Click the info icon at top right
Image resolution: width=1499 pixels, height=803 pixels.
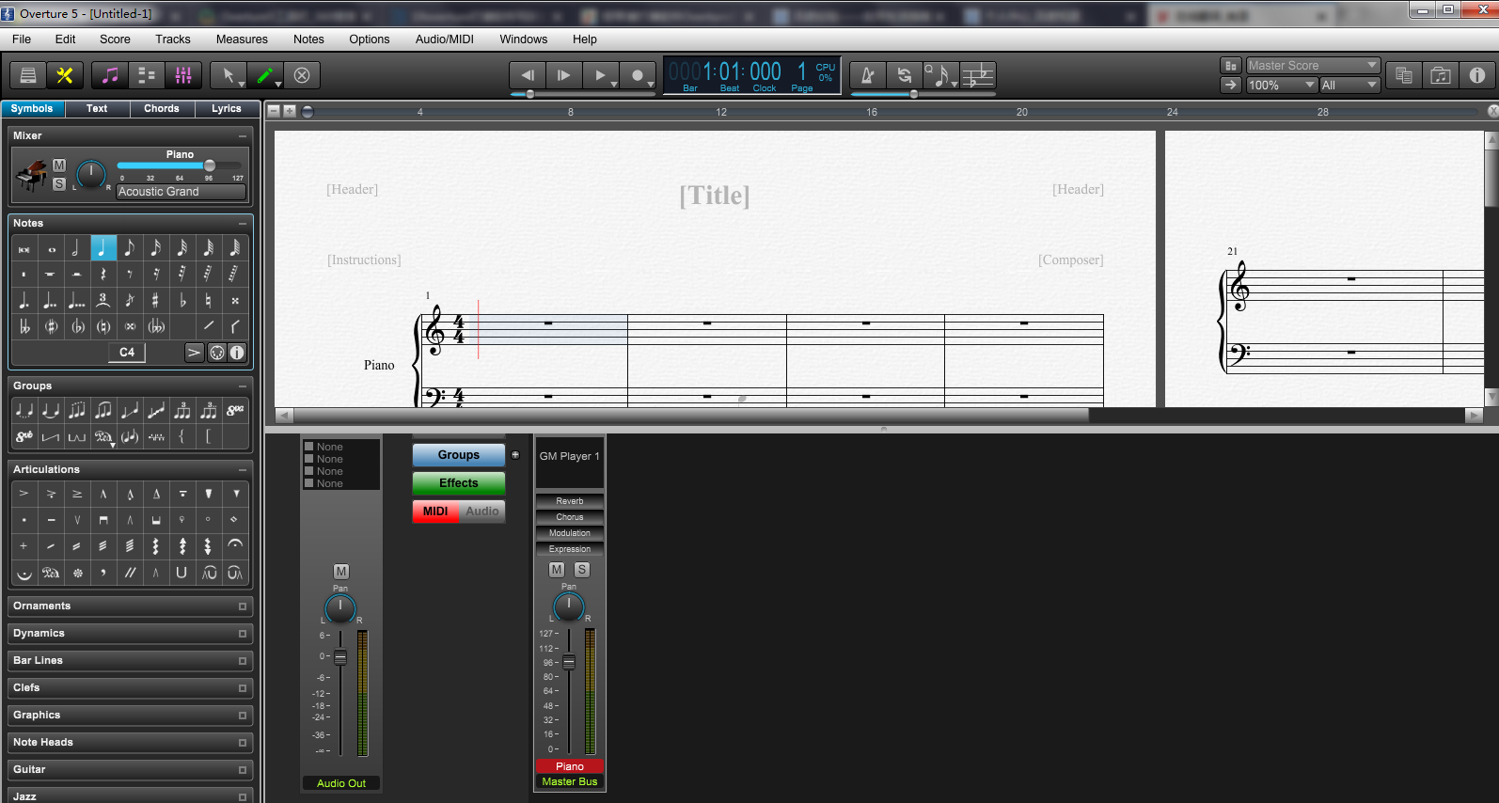[1477, 75]
